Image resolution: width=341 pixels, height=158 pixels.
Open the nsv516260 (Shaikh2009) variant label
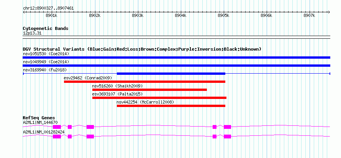118,86
